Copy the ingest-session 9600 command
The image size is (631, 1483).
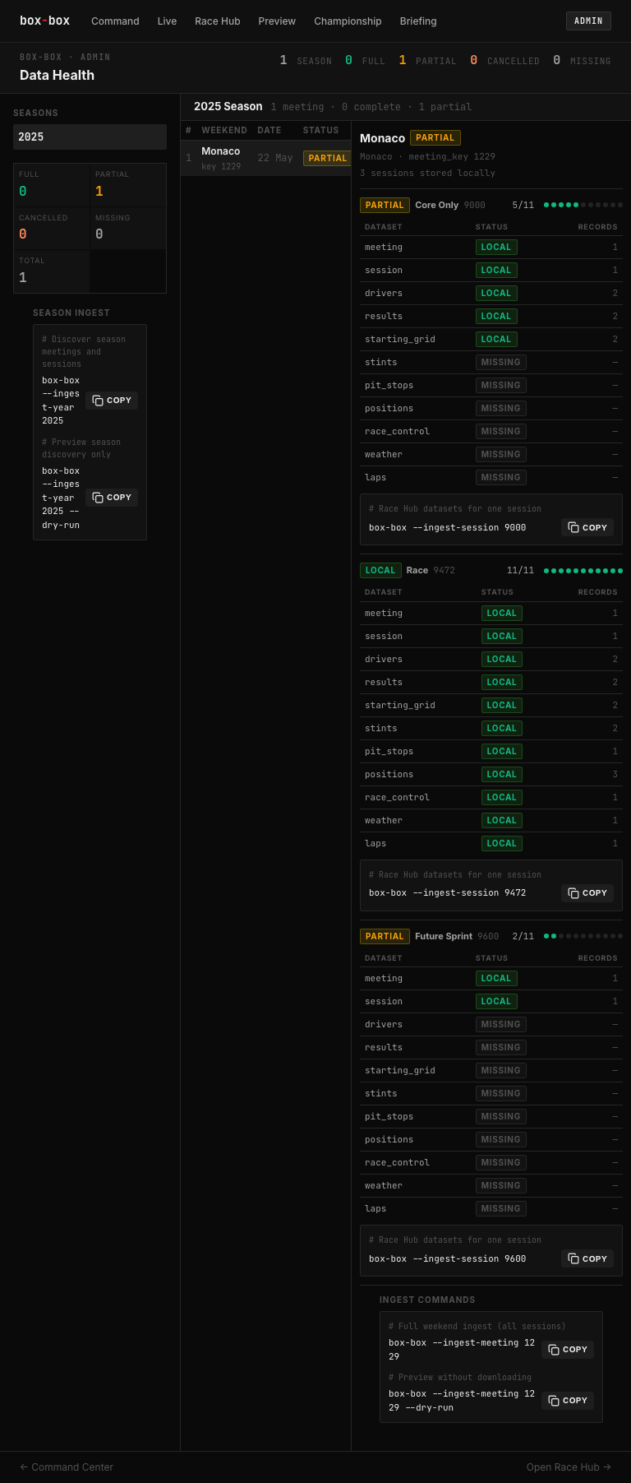(587, 1258)
